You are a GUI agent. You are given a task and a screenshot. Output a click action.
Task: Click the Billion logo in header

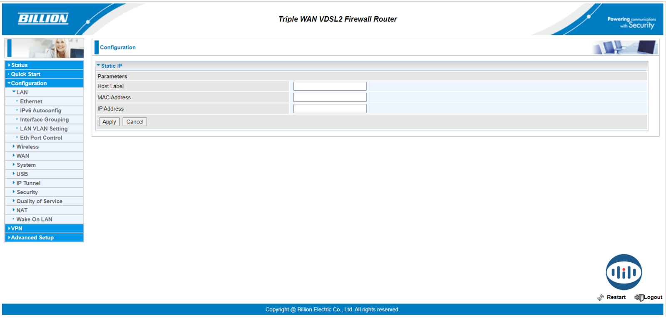[x=43, y=19]
